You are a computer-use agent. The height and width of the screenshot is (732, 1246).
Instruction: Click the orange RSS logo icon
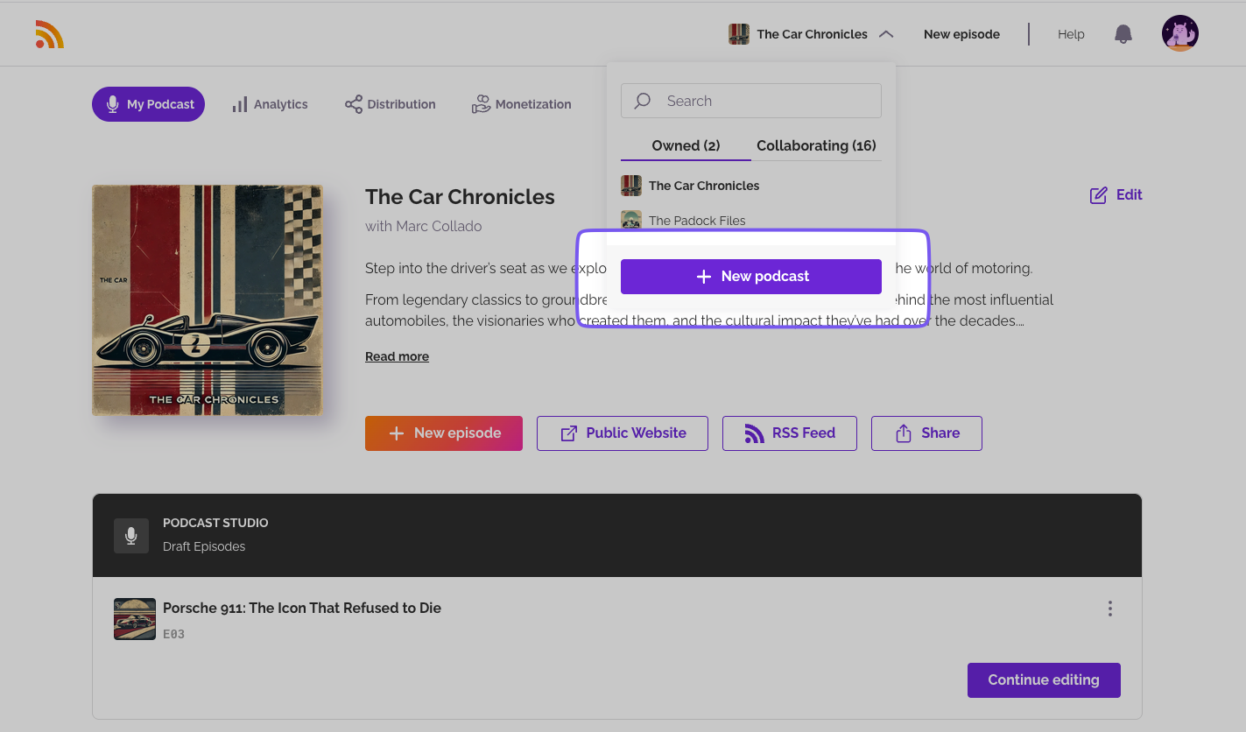[50, 34]
